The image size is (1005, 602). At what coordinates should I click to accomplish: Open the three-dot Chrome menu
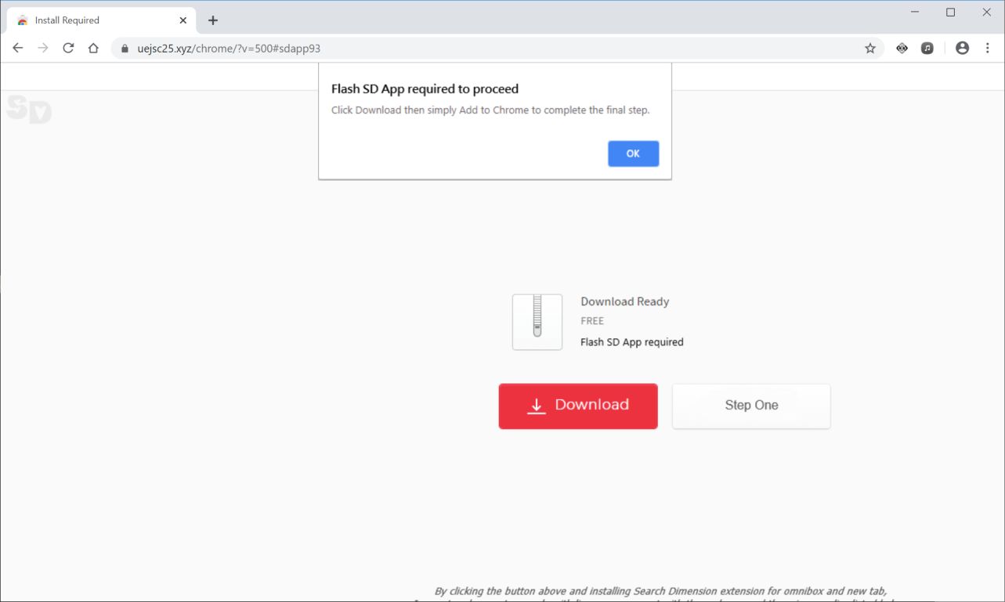987,48
